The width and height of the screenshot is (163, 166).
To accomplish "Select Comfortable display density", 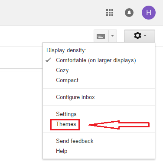I will tap(99, 60).
